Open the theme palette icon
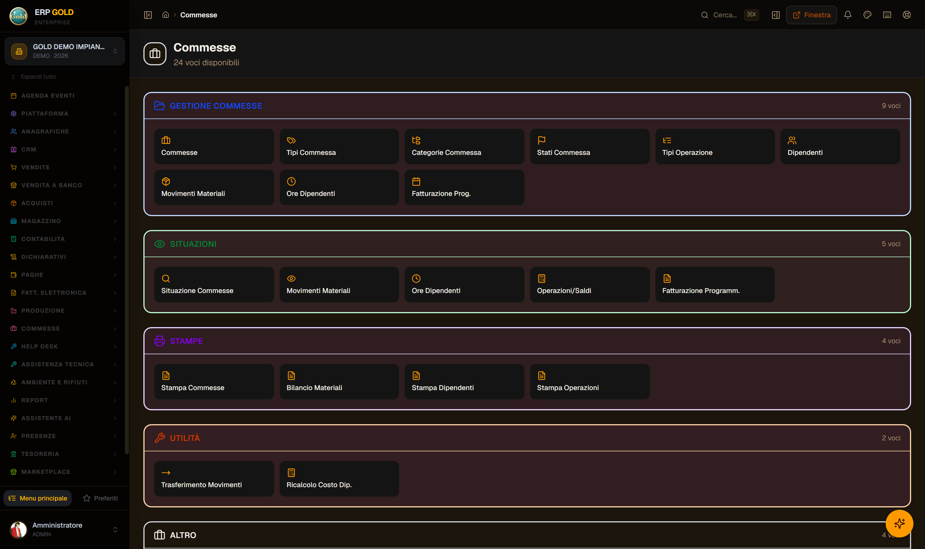Screen dimensions: 925x549 pos(867,15)
